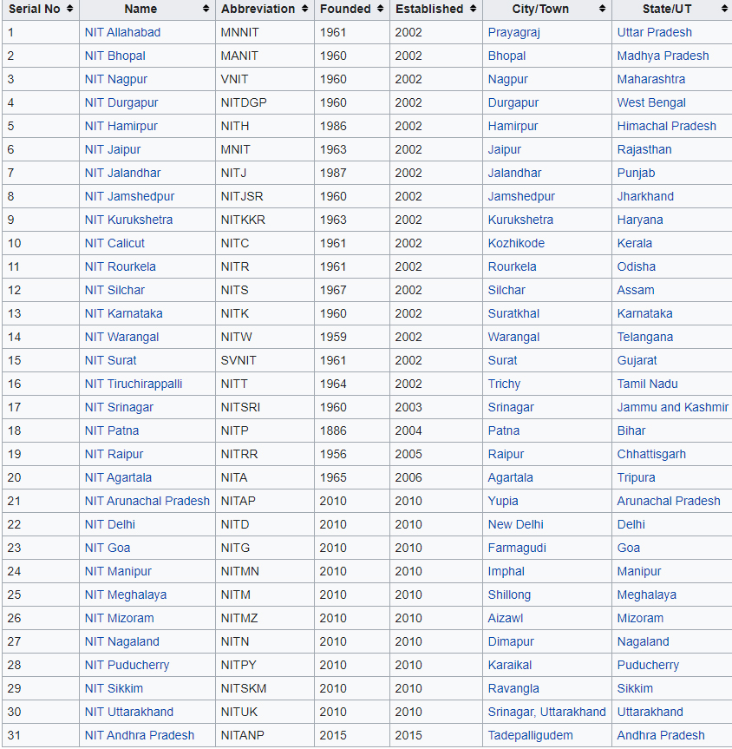Click Chhattisgarh state link
The width and height of the screenshot is (732, 749).
point(651,454)
